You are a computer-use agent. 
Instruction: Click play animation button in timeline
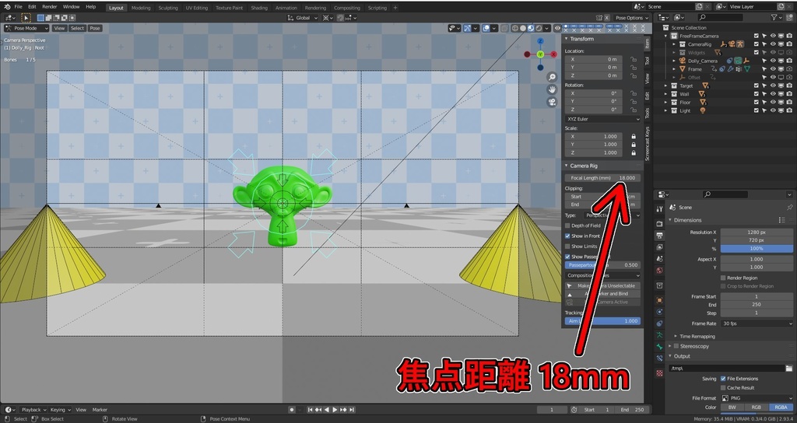(x=335, y=409)
